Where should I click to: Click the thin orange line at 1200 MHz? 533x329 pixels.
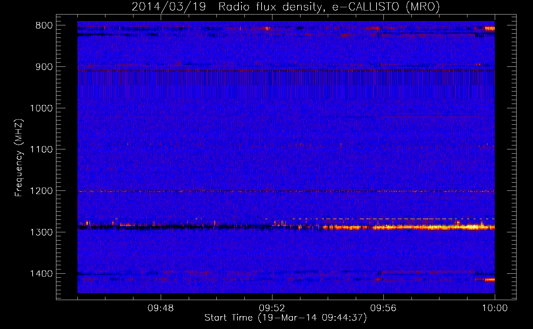[286, 191]
